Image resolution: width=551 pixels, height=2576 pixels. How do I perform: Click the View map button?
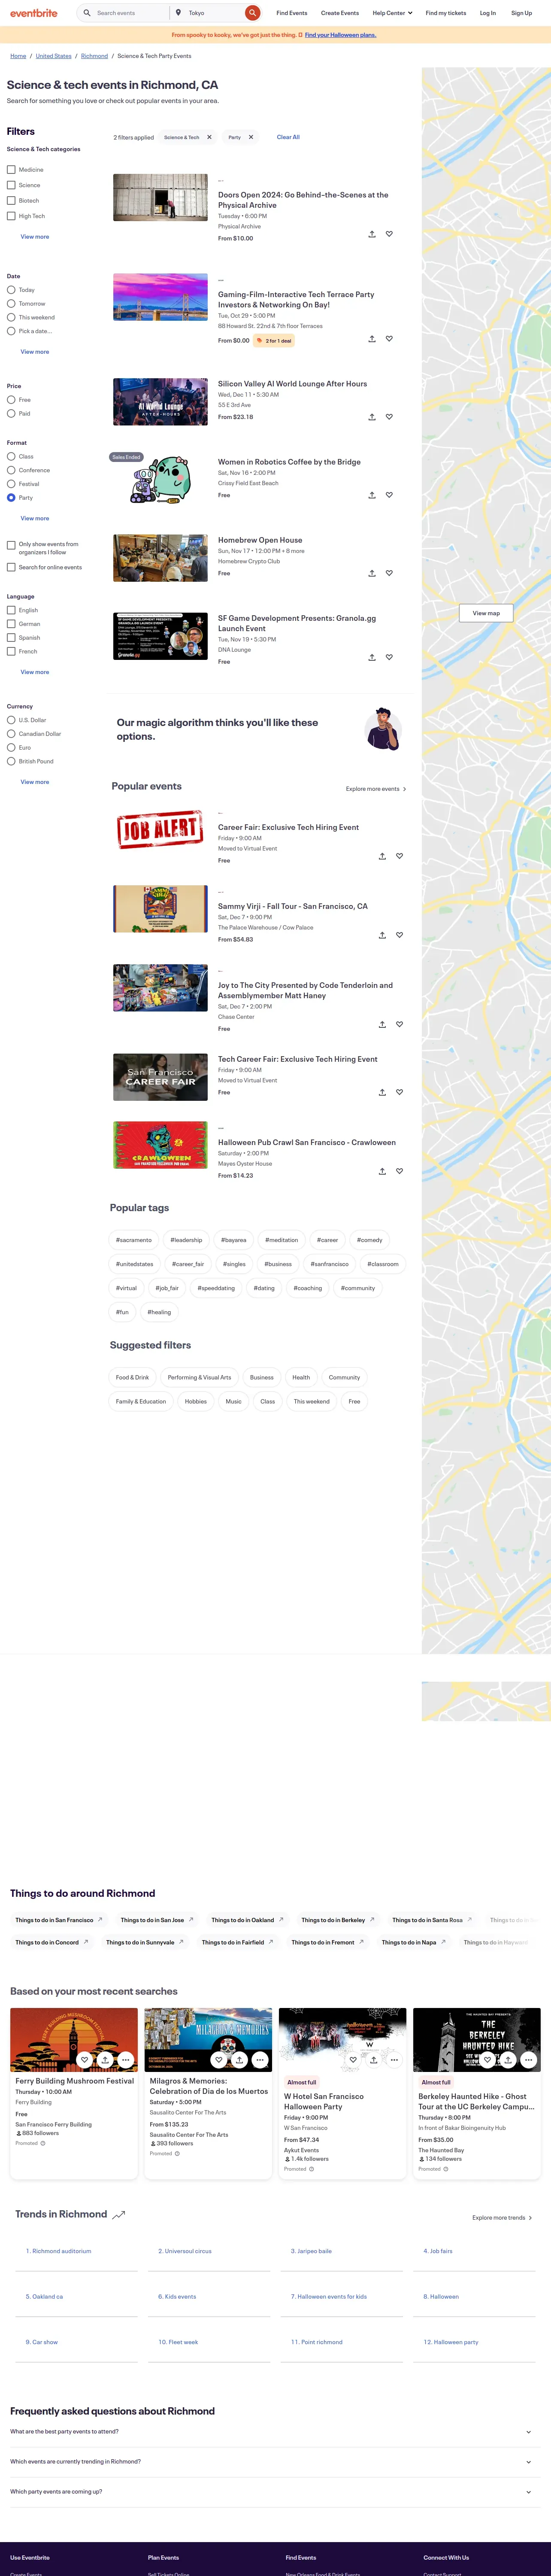(x=486, y=613)
